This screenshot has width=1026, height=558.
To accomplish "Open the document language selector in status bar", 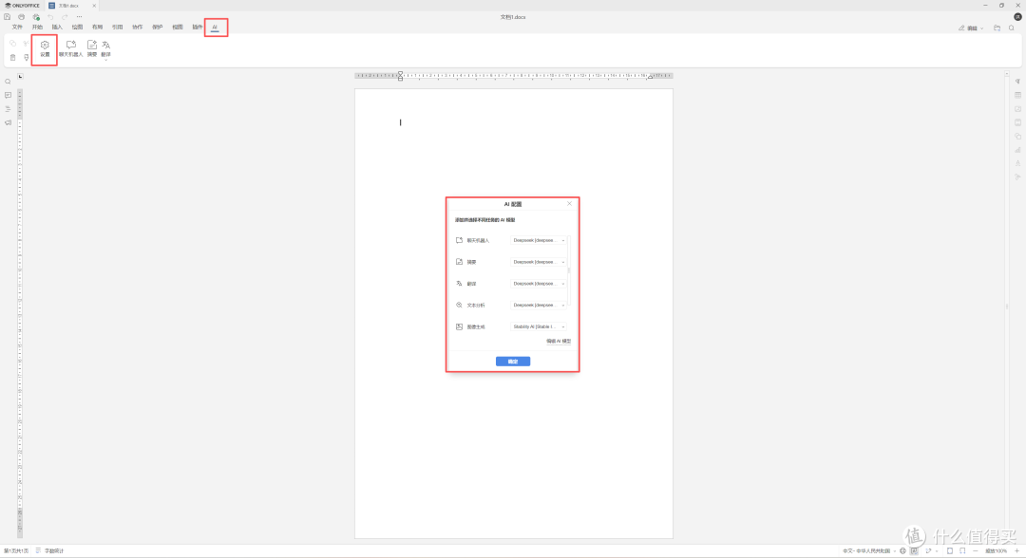I will (869, 550).
